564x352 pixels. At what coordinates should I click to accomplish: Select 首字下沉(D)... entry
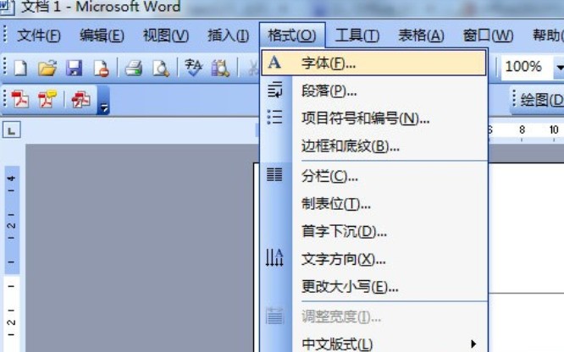click(373, 231)
